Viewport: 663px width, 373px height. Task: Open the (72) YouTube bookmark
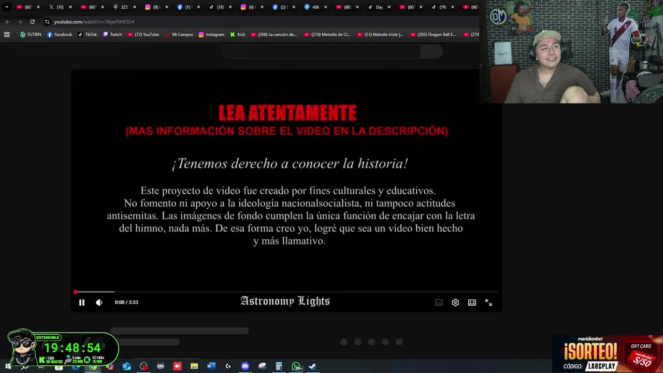click(x=143, y=35)
